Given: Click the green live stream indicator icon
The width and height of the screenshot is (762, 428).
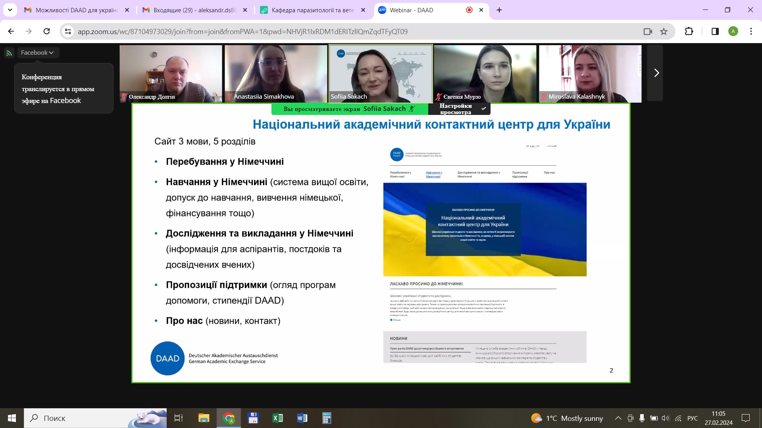Looking at the screenshot, I should click(9, 53).
